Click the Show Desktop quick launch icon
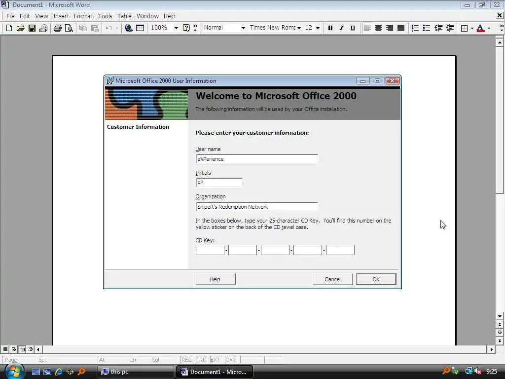 pos(36,372)
